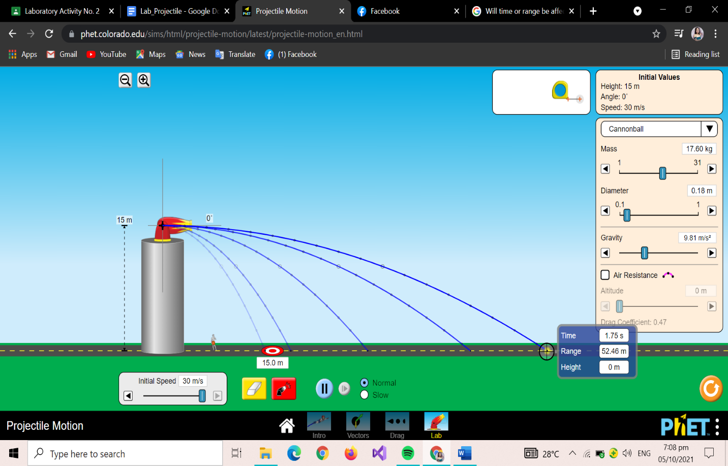Click inside the Initial Speed input field
Viewport: 728px width, 466px height.
[x=193, y=380]
